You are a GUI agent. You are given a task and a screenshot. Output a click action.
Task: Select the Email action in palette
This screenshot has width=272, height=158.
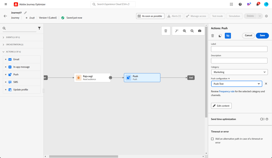click(22, 59)
